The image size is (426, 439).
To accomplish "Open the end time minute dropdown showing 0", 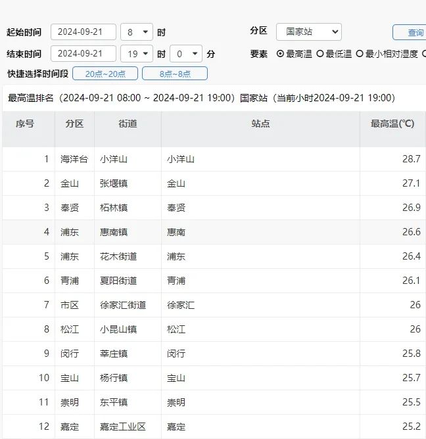I will [186, 54].
